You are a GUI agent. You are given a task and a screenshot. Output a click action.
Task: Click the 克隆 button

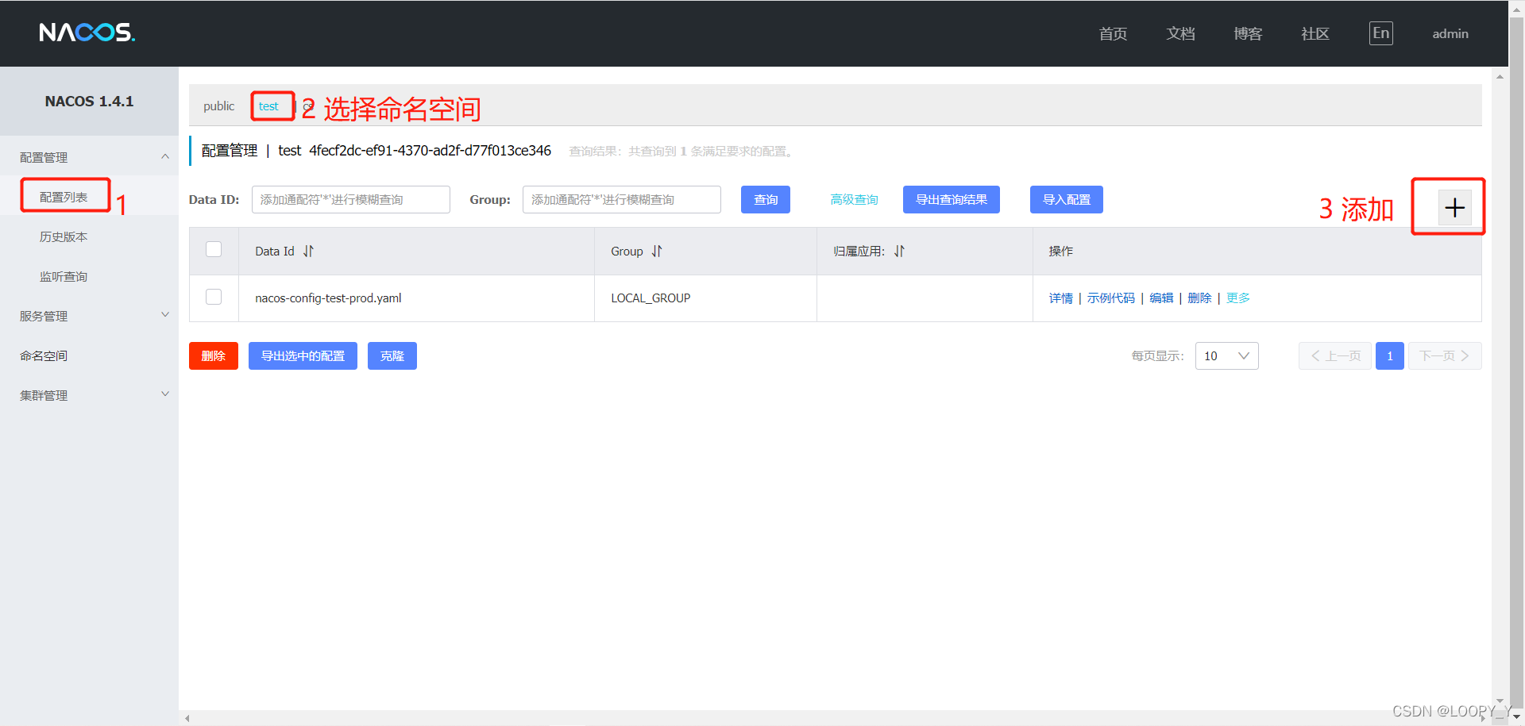pyautogui.click(x=392, y=356)
